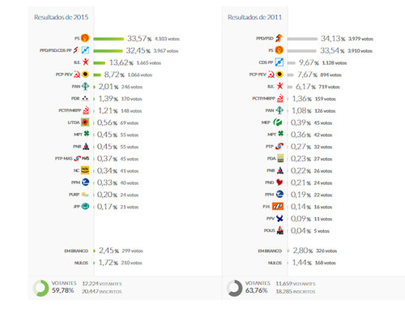Screen dimensions: 405x326
Task: Click the PND heart icon in 2011 list
Action: click(279, 182)
